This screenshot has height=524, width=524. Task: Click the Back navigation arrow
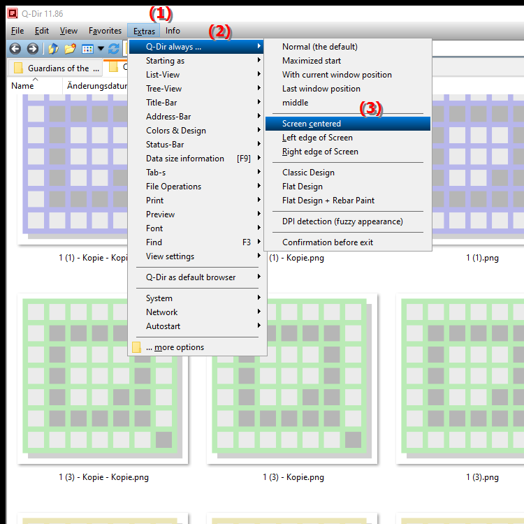click(15, 49)
